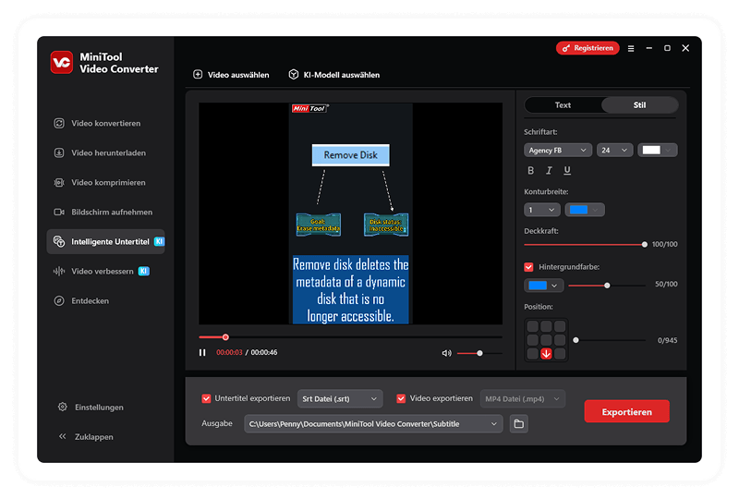Open the white font color picker
Image resolution: width=739 pixels, height=499 pixels.
(x=658, y=150)
